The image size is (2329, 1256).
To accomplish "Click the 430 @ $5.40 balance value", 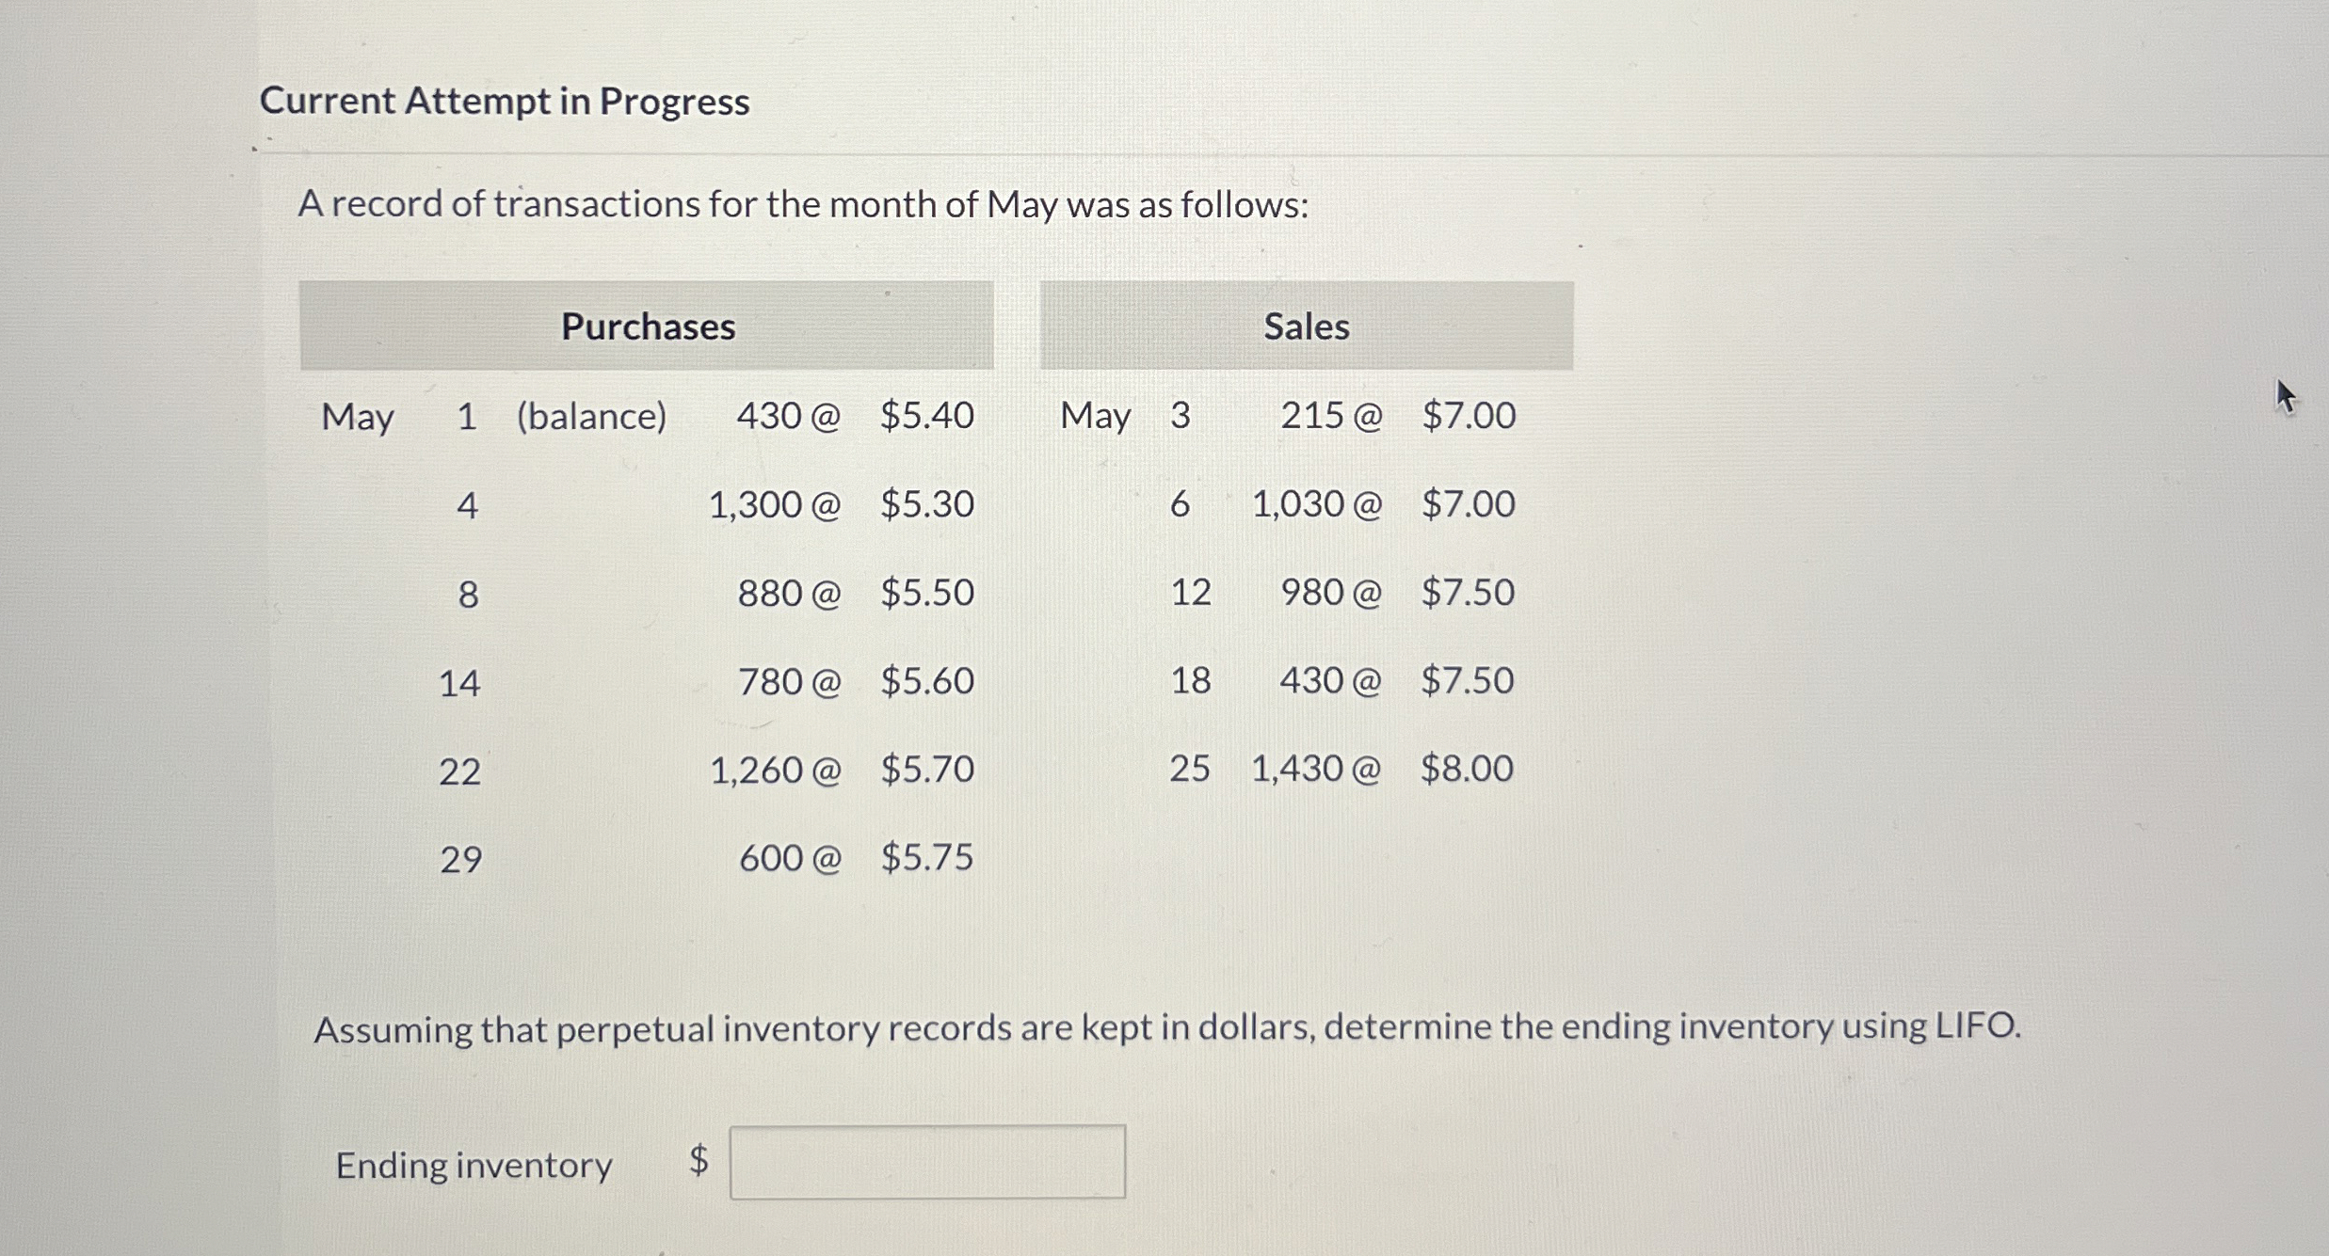I will click(x=853, y=417).
